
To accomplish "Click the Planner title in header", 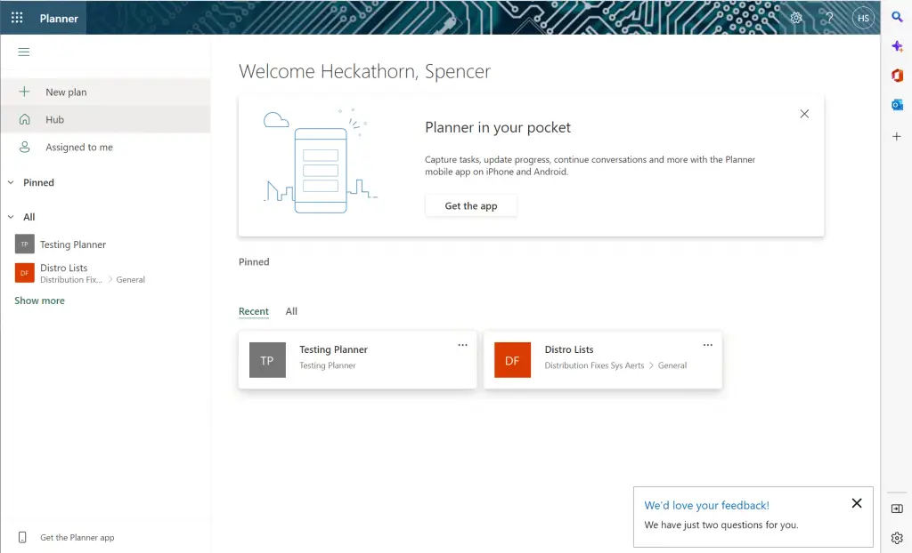I will pyautogui.click(x=59, y=18).
